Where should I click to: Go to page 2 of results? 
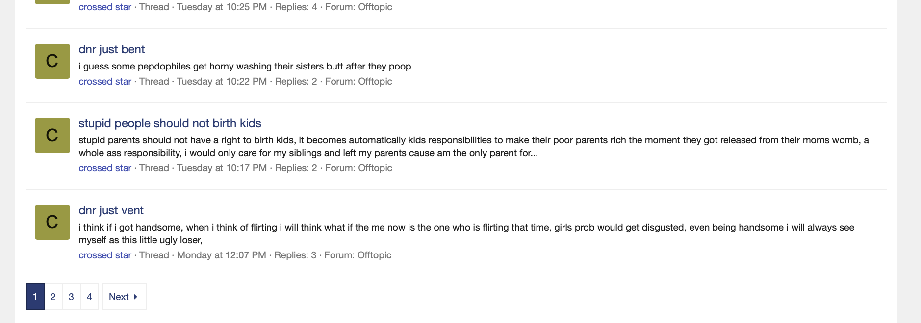(x=53, y=297)
